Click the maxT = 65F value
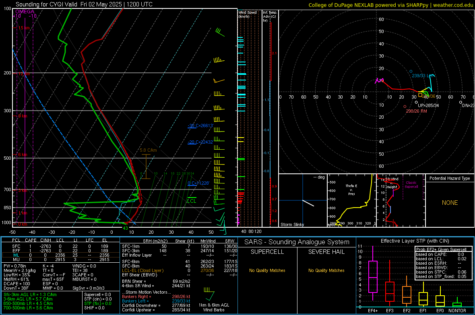Screen dimensions: 475x315 (x=53, y=279)
